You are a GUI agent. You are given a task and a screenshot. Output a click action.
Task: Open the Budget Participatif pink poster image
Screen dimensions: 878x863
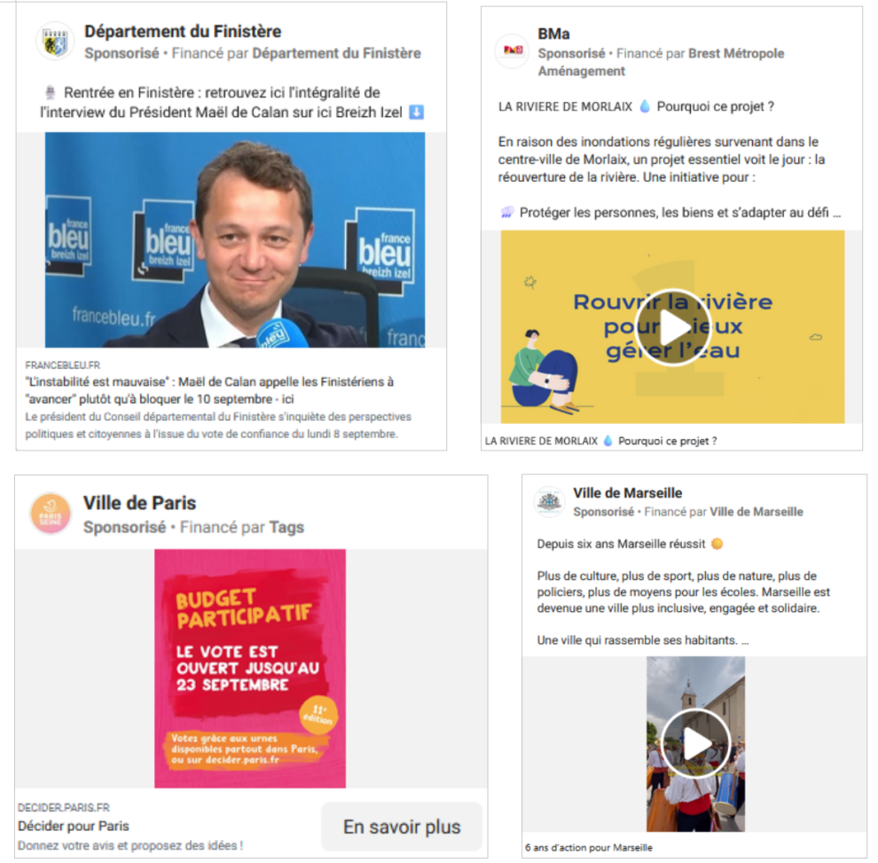(250, 669)
